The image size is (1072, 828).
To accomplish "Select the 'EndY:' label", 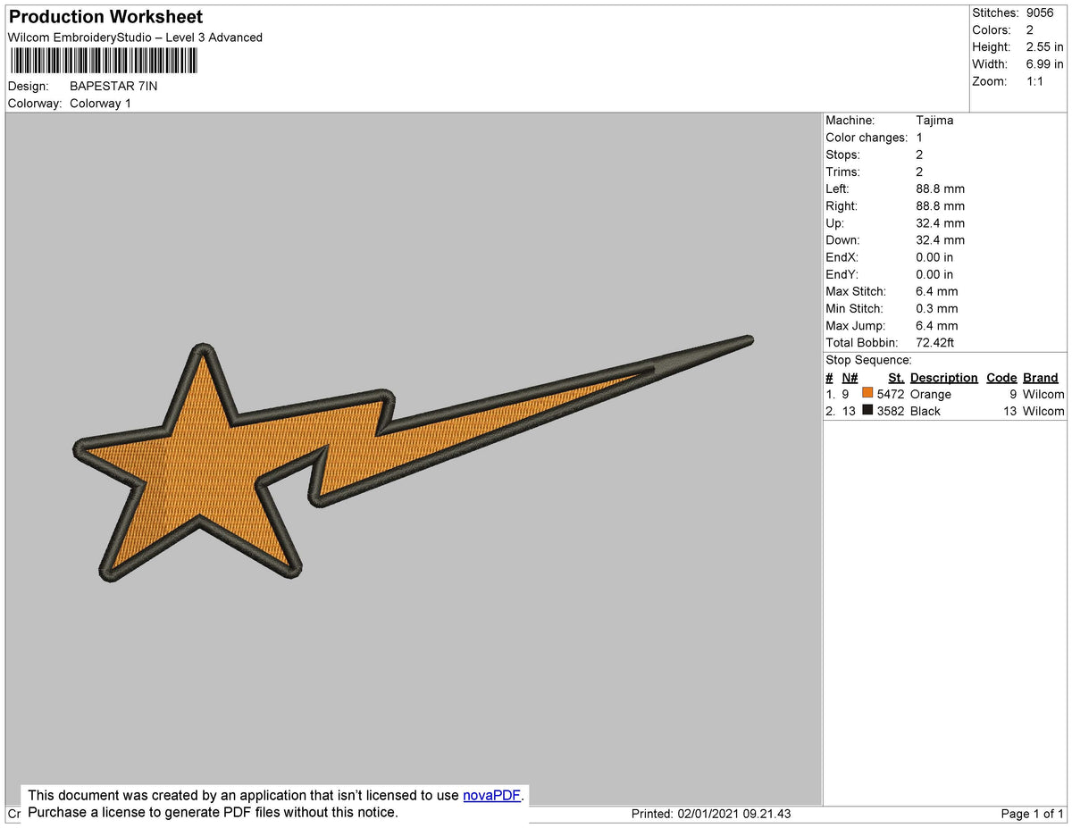I will coord(842,274).
